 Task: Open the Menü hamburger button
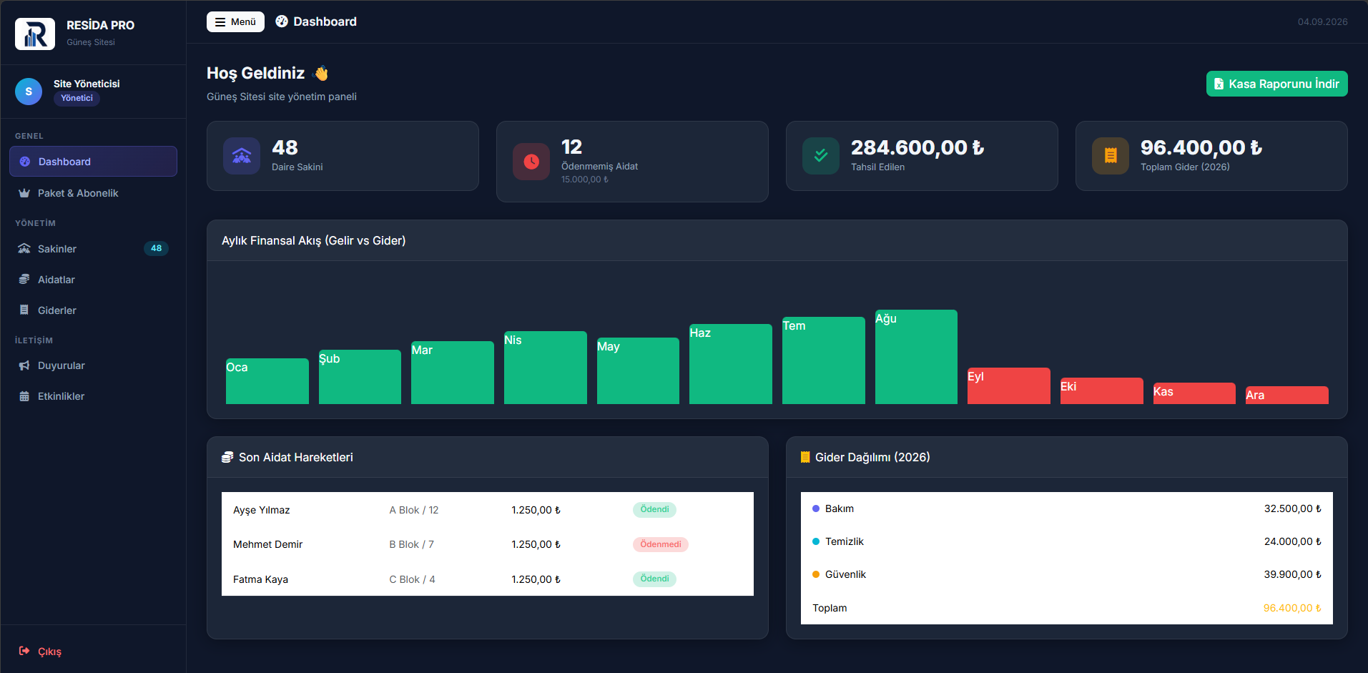235,21
